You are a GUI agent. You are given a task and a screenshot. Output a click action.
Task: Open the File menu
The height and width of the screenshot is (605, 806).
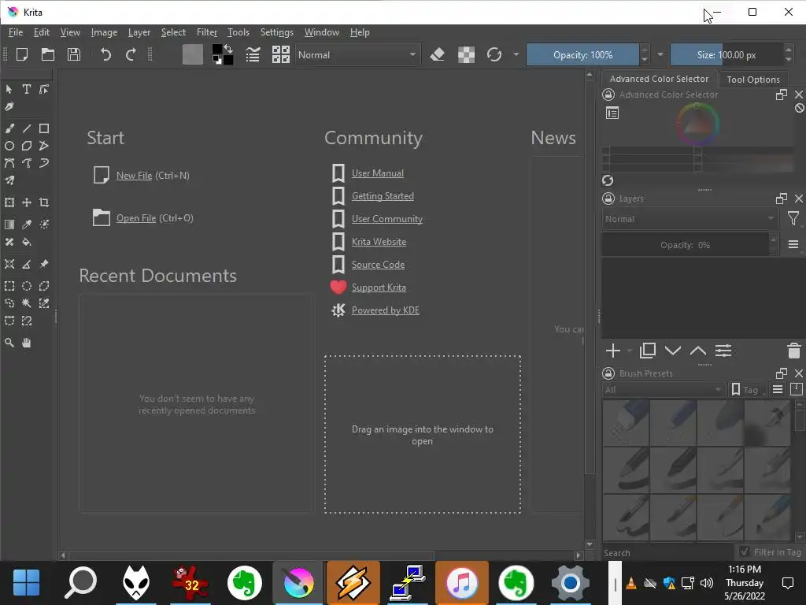coord(16,32)
